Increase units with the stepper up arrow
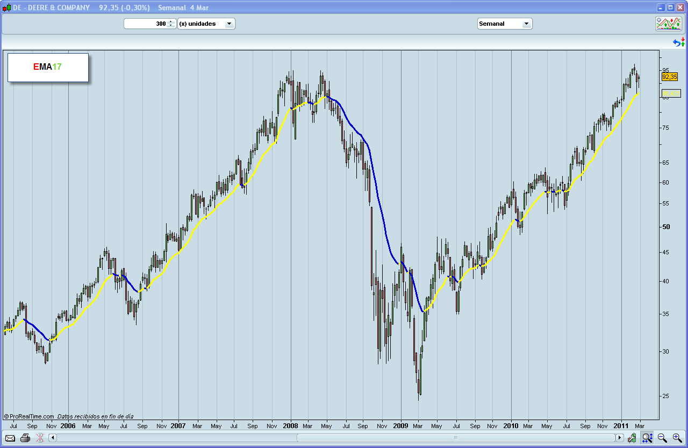The image size is (688, 448). [171, 21]
